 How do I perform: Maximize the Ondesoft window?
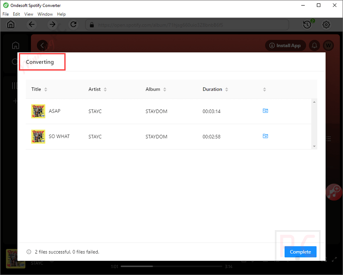[319, 5]
